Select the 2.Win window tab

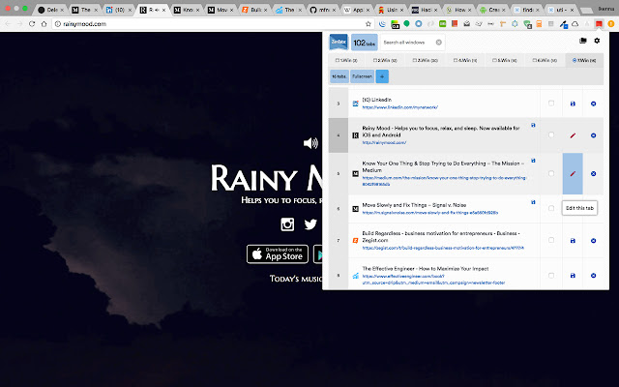point(385,60)
